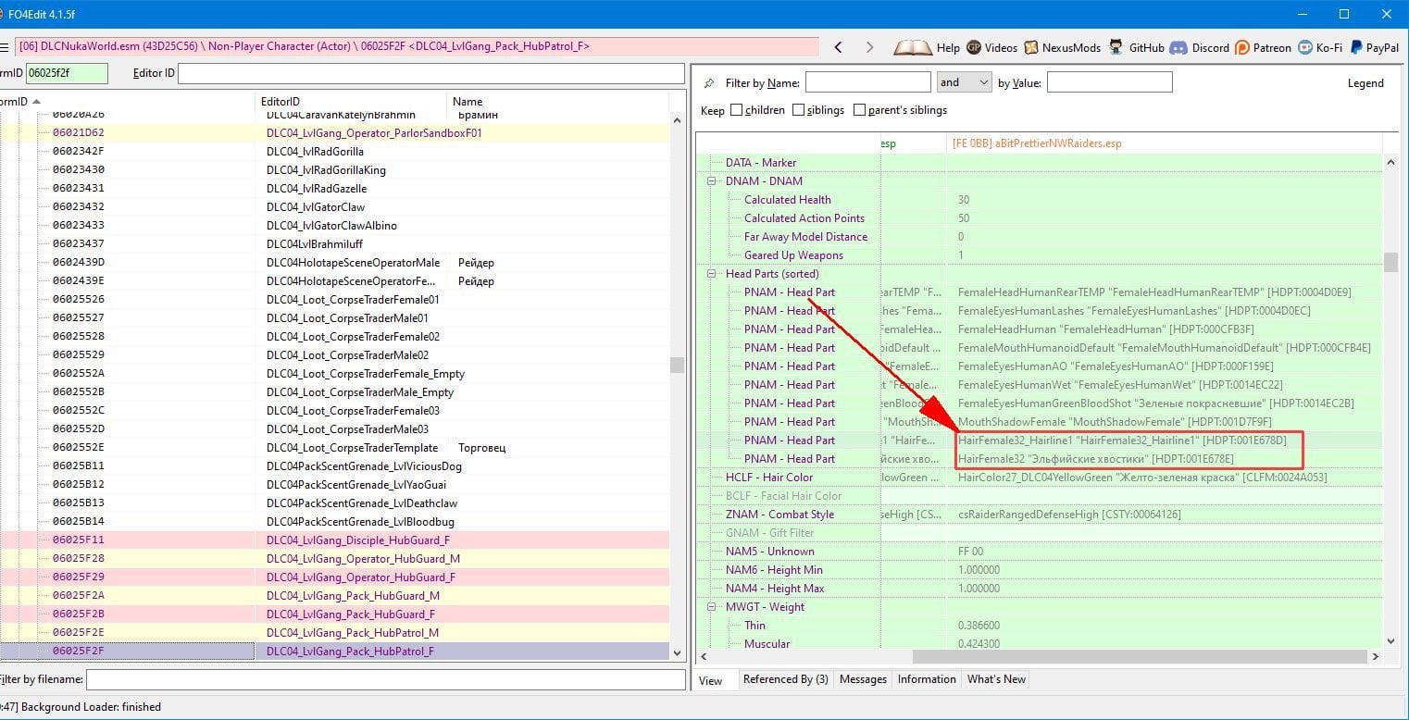1409x720 pixels.
Task: Select the HCLF - Hair Color row
Action: coord(1039,478)
